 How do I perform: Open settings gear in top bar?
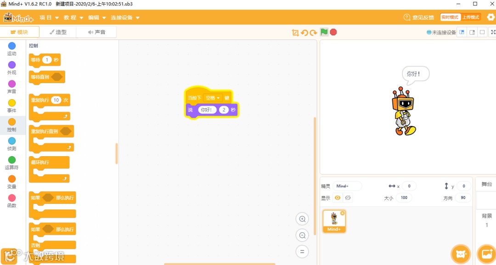coord(490,17)
